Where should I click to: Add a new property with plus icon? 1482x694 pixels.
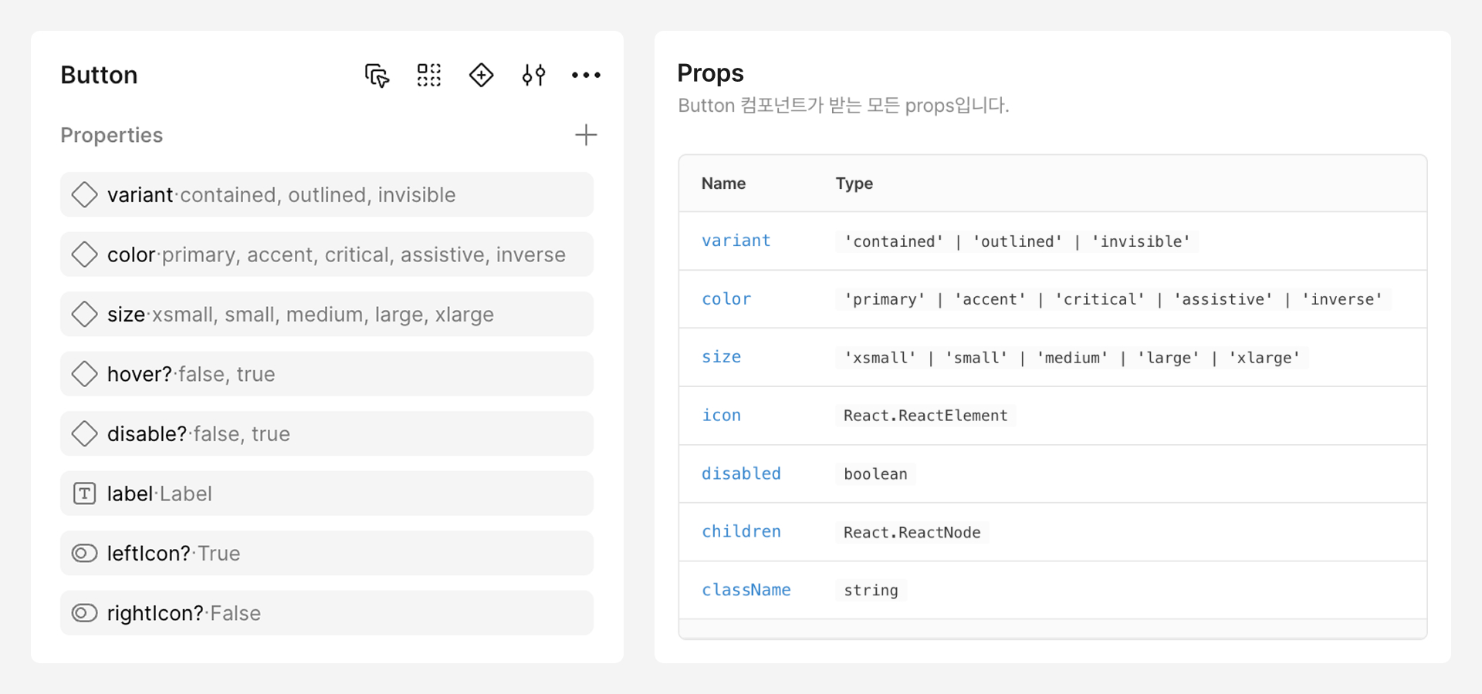click(x=586, y=135)
